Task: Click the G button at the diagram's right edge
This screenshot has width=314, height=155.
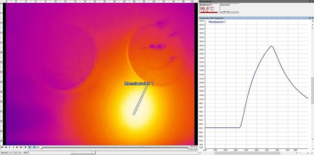Action: (x=313, y=21)
